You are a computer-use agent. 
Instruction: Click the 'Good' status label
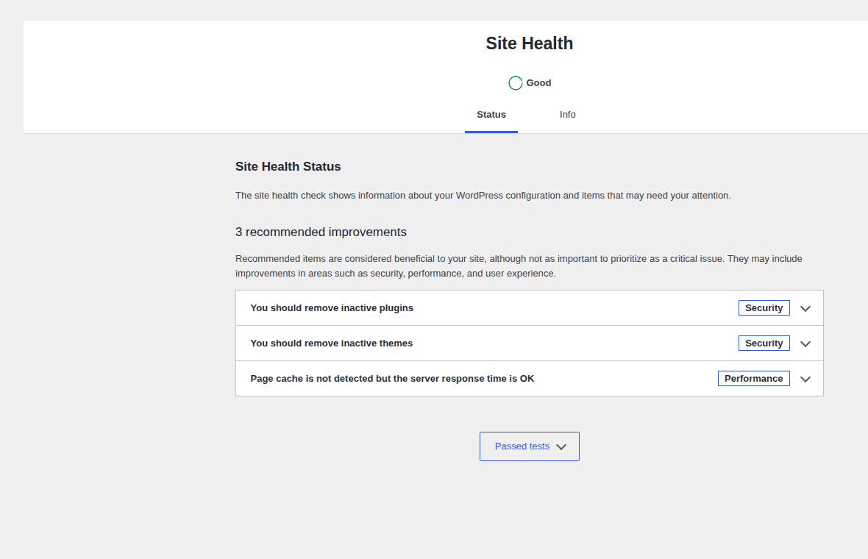[x=538, y=83]
